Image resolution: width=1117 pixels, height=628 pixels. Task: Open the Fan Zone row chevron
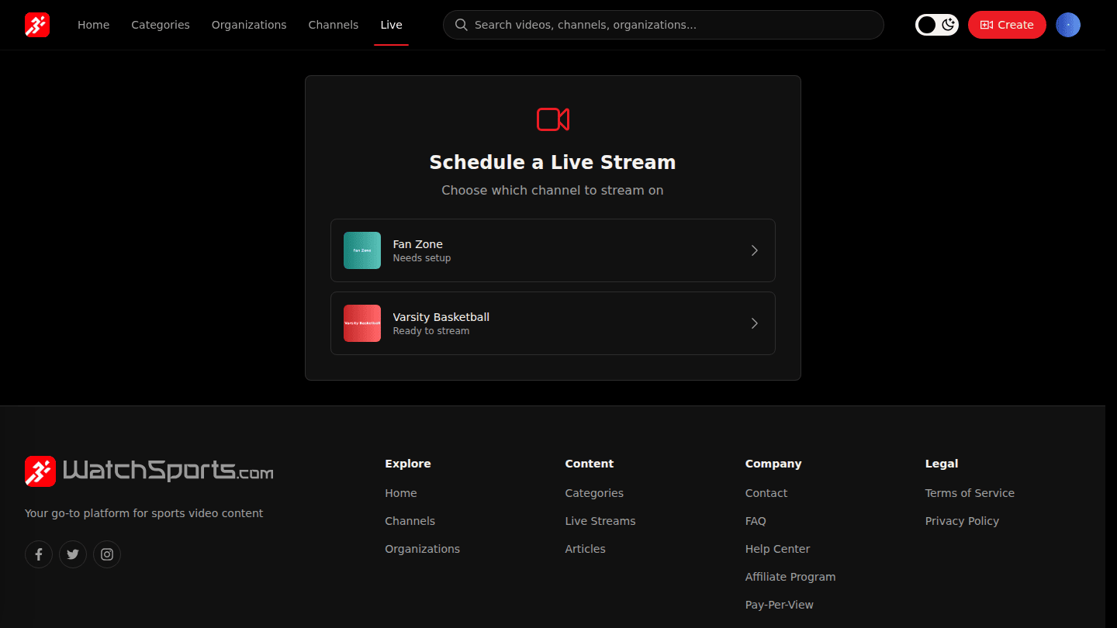pyautogui.click(x=755, y=250)
